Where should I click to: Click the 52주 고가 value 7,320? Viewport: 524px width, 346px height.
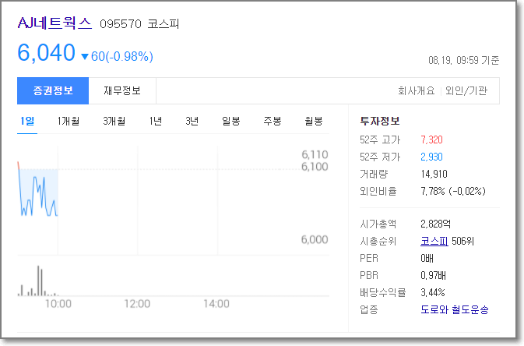tap(431, 139)
